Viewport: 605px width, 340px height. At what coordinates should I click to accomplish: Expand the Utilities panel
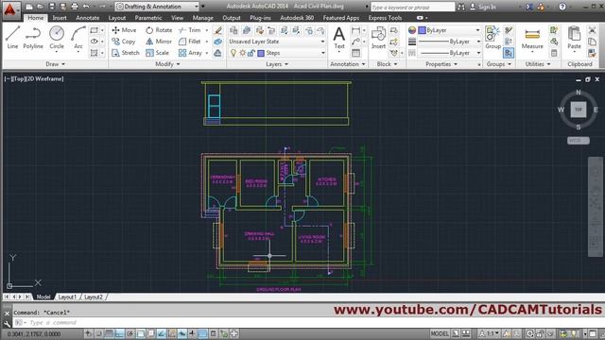coord(538,64)
